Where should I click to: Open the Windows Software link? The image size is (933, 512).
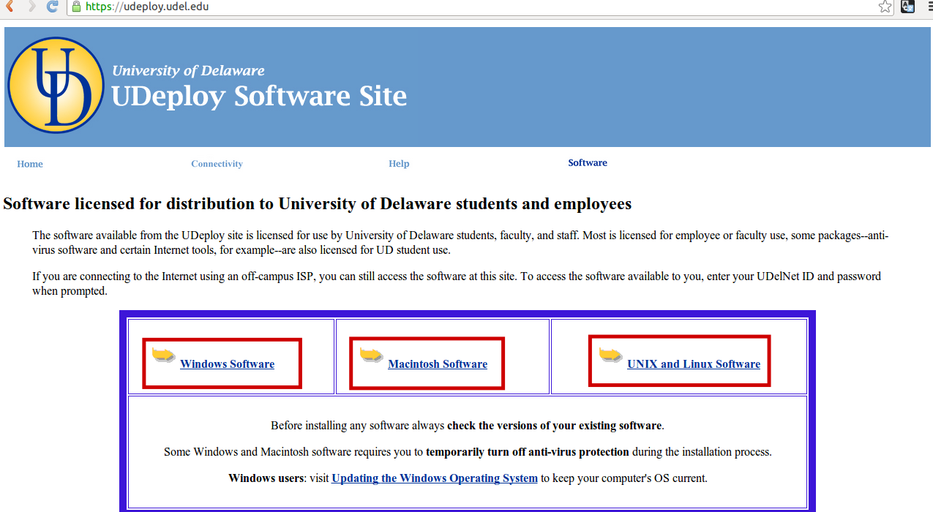[227, 364]
